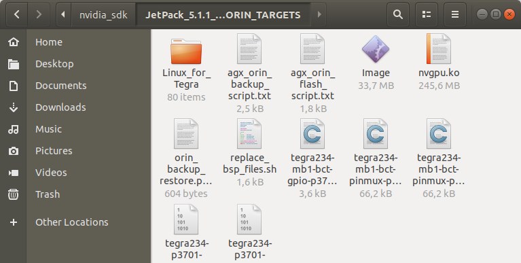Image resolution: width=521 pixels, height=263 pixels.
Task: Show later path segments with right triangle
Action: [x=319, y=14]
